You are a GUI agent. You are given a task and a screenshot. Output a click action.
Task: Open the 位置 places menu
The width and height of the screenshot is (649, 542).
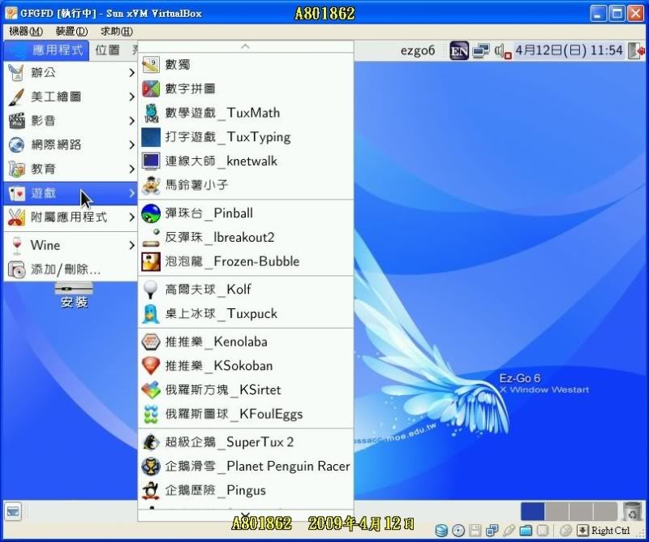pyautogui.click(x=107, y=50)
